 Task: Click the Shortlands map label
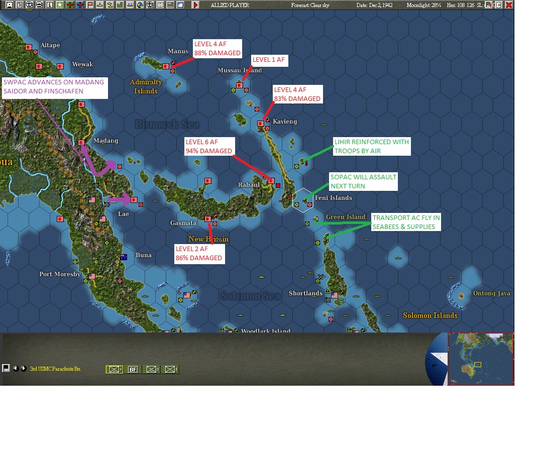305,293
